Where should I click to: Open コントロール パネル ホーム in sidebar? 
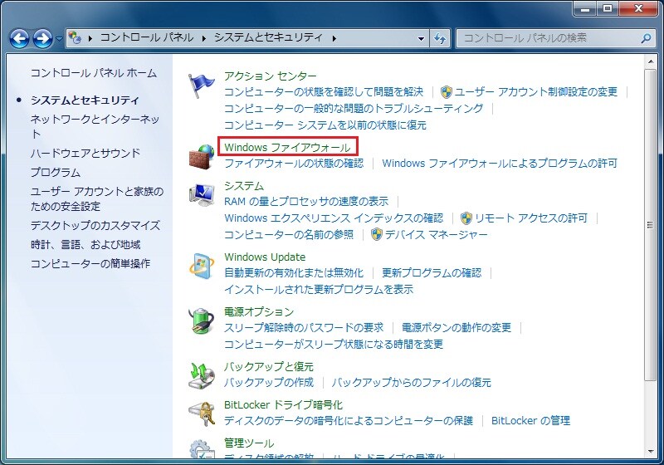[x=94, y=73]
